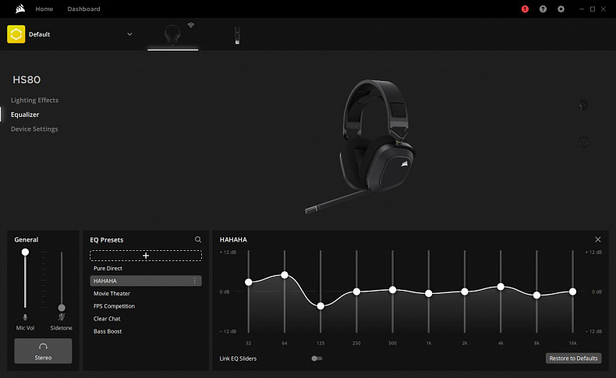Click the 125 Hz EQ slider knob
The image size is (616, 378).
(x=320, y=306)
